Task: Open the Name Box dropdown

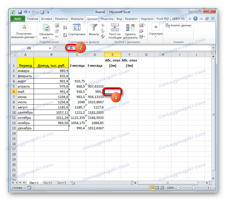Action: [x=50, y=48]
